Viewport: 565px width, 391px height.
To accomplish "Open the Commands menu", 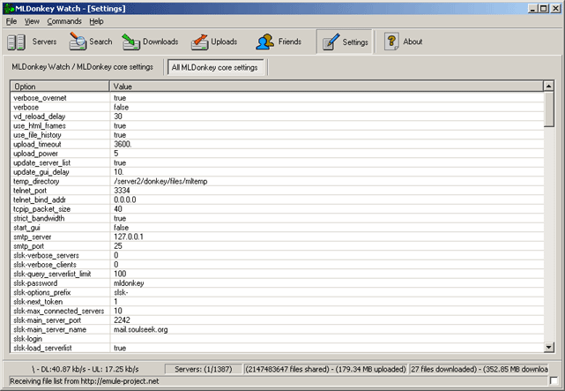I will point(64,20).
